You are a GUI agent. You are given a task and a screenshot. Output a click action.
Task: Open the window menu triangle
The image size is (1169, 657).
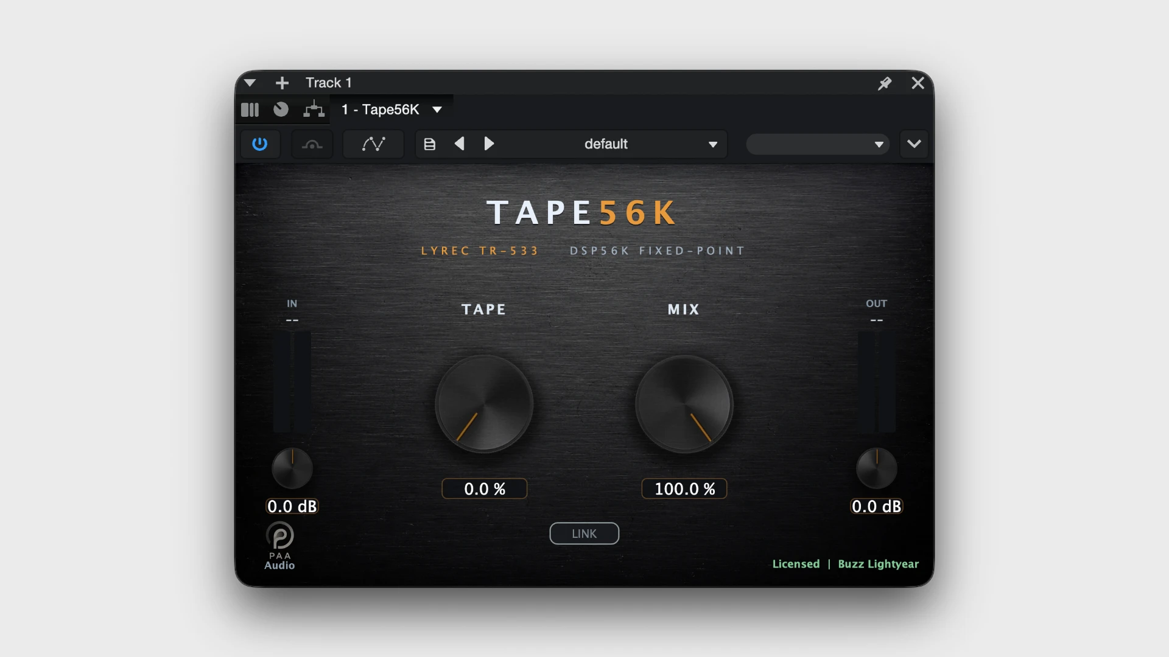pos(250,83)
